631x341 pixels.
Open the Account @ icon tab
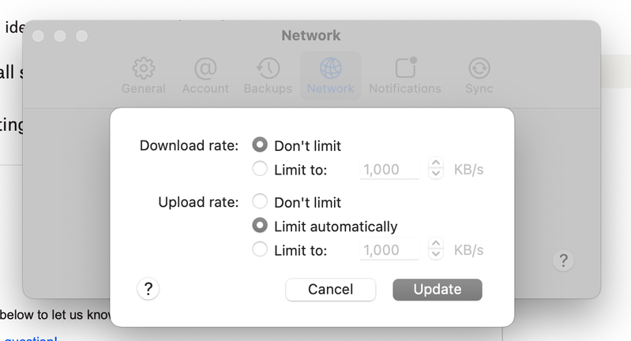click(x=205, y=69)
